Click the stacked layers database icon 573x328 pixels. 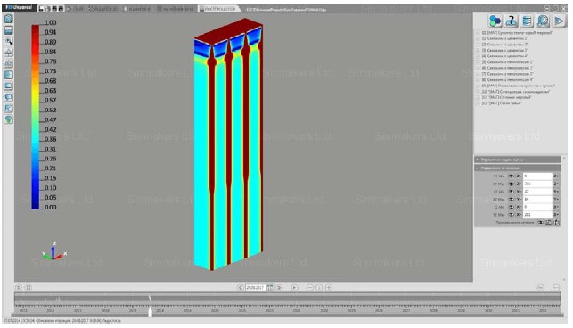click(x=527, y=20)
